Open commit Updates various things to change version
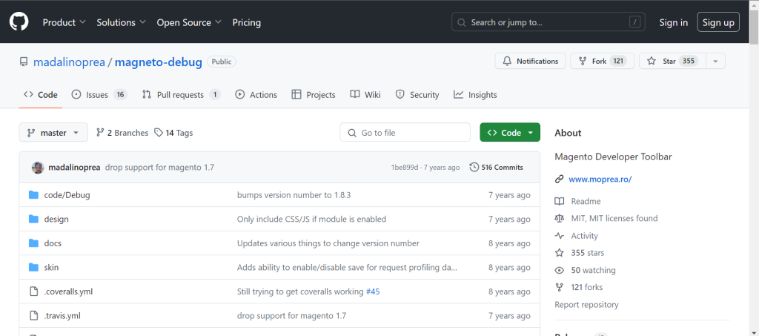Image resolution: width=759 pixels, height=336 pixels. pos(328,243)
